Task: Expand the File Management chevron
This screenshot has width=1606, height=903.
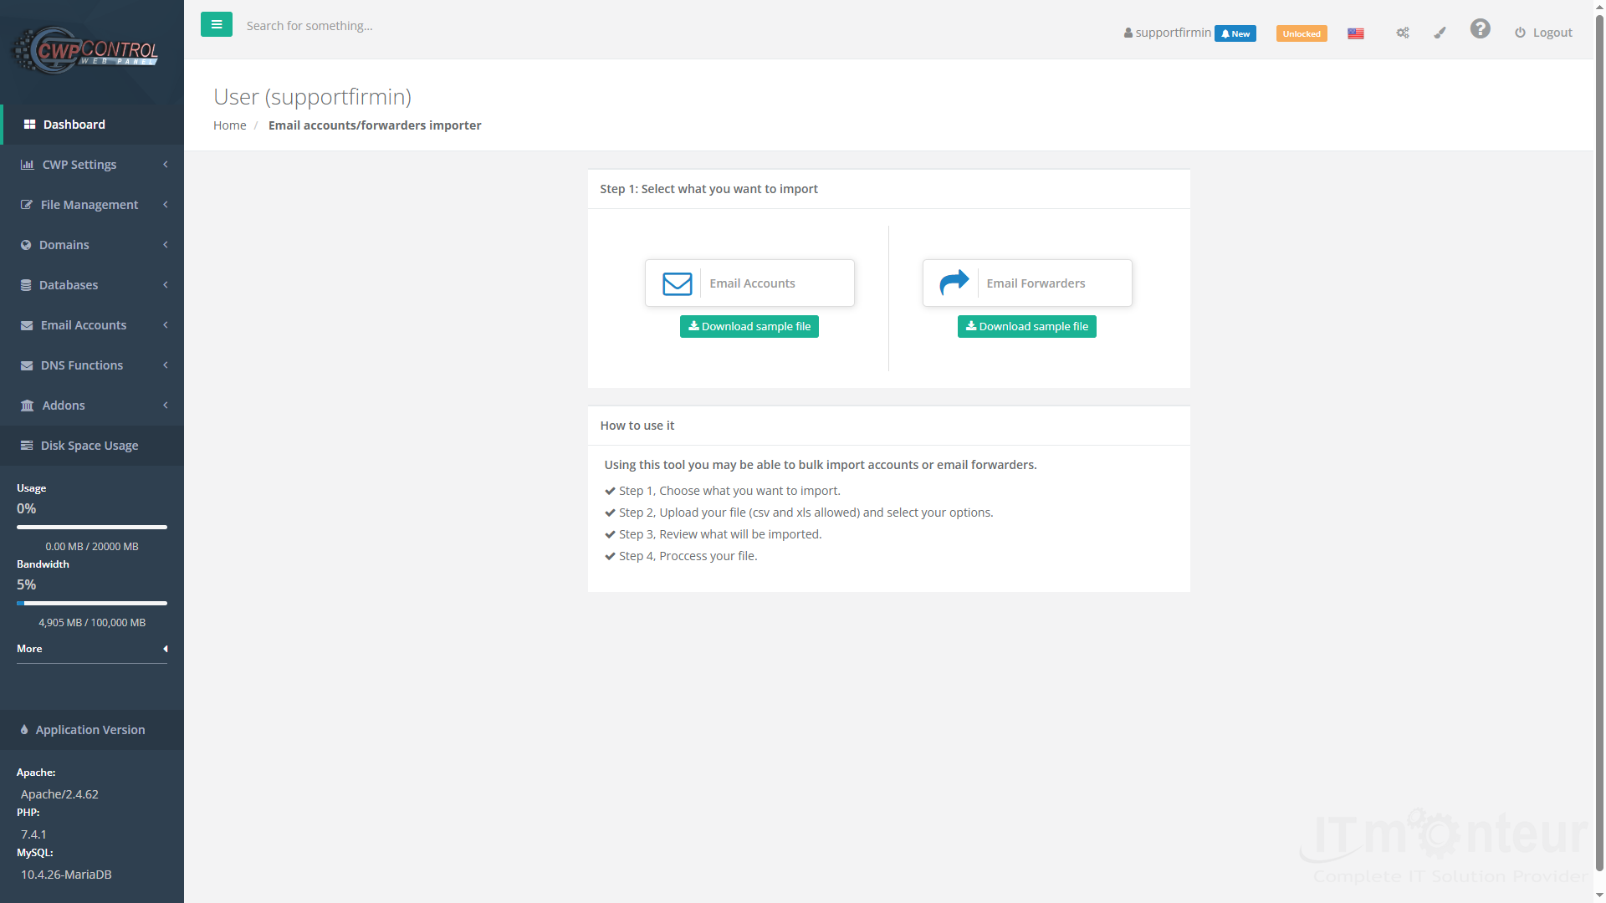Action: [x=166, y=205]
